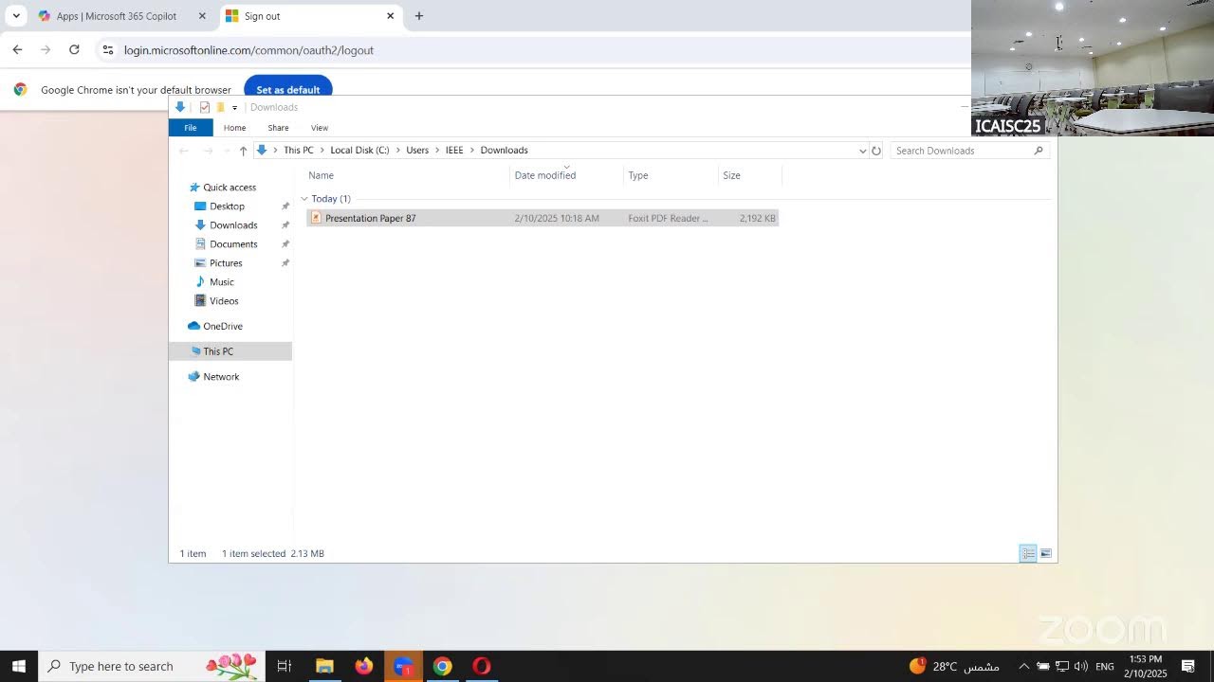Launch Opera from the taskbar
The width and height of the screenshot is (1214, 682).
tap(482, 666)
